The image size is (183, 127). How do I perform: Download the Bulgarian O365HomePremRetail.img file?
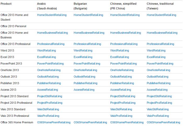[90, 123]
